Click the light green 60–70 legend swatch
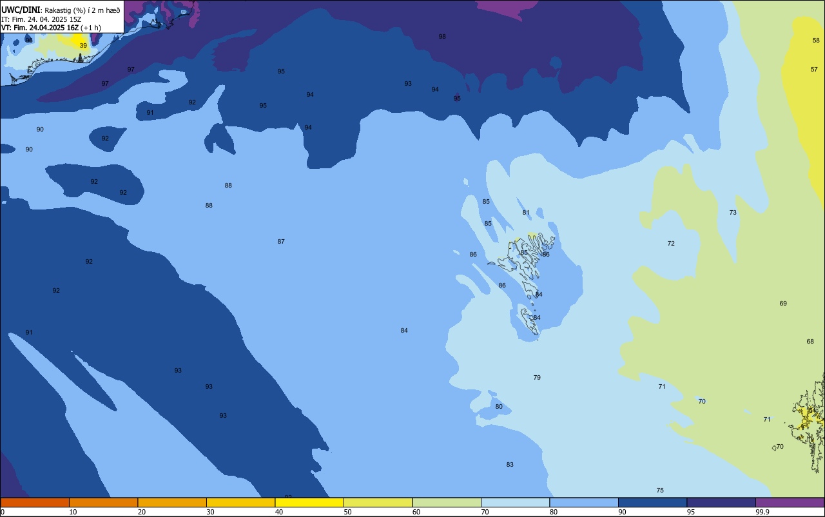The height and width of the screenshot is (517, 825). (447, 502)
